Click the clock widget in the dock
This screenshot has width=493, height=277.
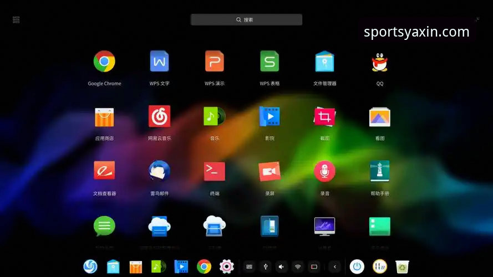pyautogui.click(x=379, y=266)
